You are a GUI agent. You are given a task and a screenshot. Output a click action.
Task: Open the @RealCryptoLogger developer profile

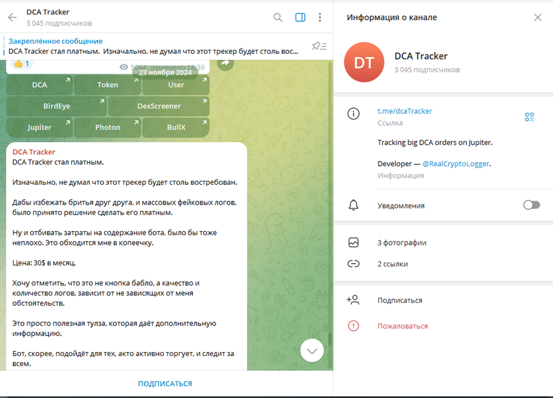(456, 164)
